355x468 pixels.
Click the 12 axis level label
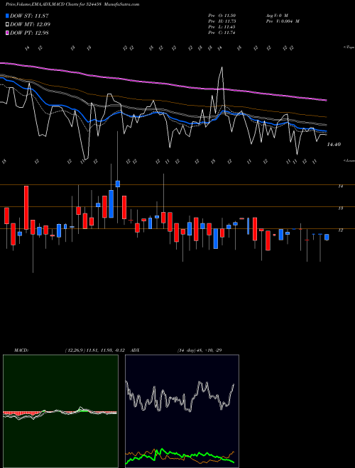tap(340, 230)
